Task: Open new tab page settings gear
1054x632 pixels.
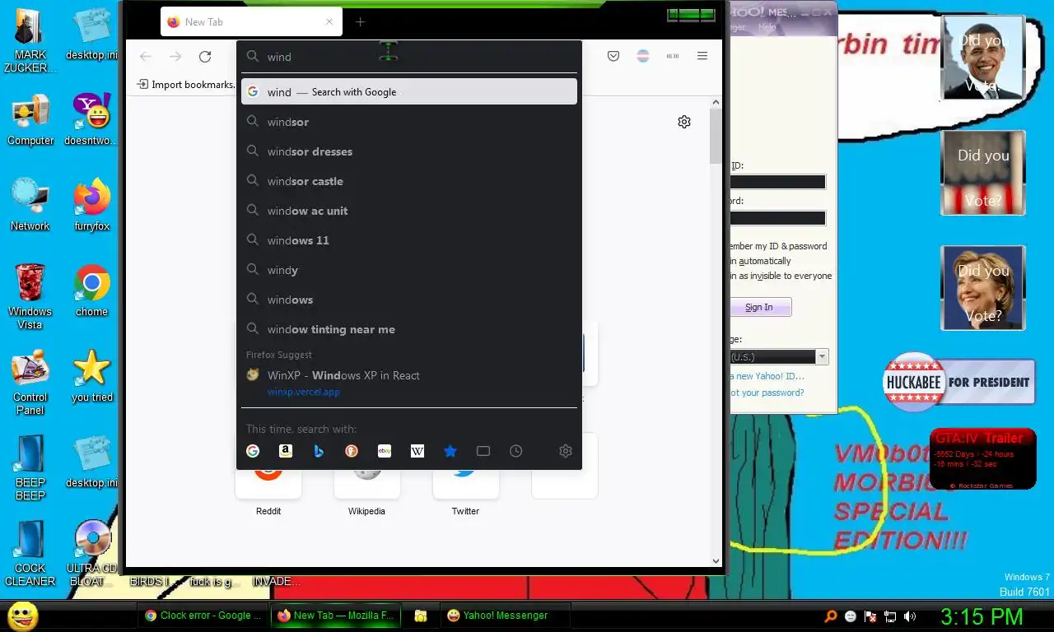Action: click(x=684, y=122)
